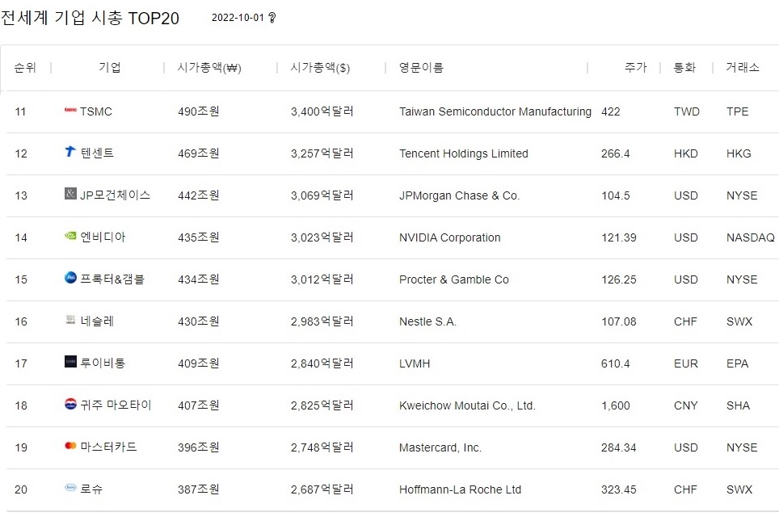Viewport: 779px width, 525px height.
Task: Sort by the 영문이름 column header
Action: coord(421,68)
